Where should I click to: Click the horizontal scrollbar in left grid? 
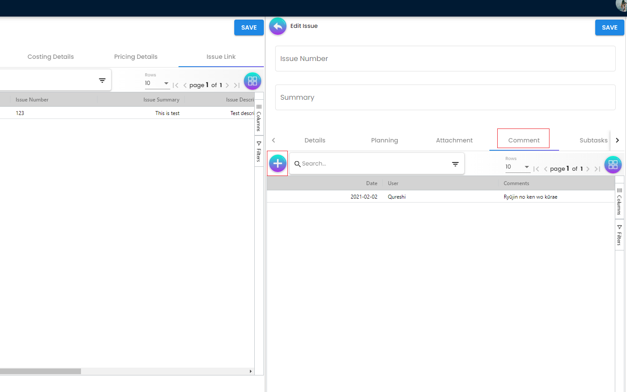coord(40,371)
